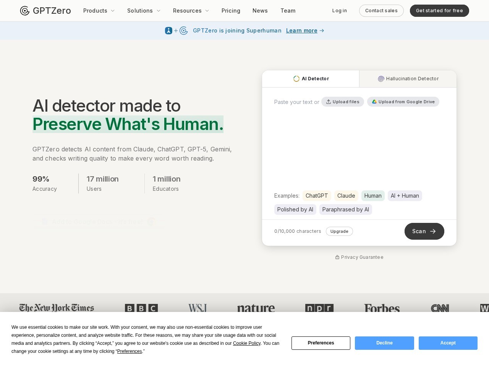Open the Solutions dropdown menu
This screenshot has height=367, width=489.
(144, 11)
